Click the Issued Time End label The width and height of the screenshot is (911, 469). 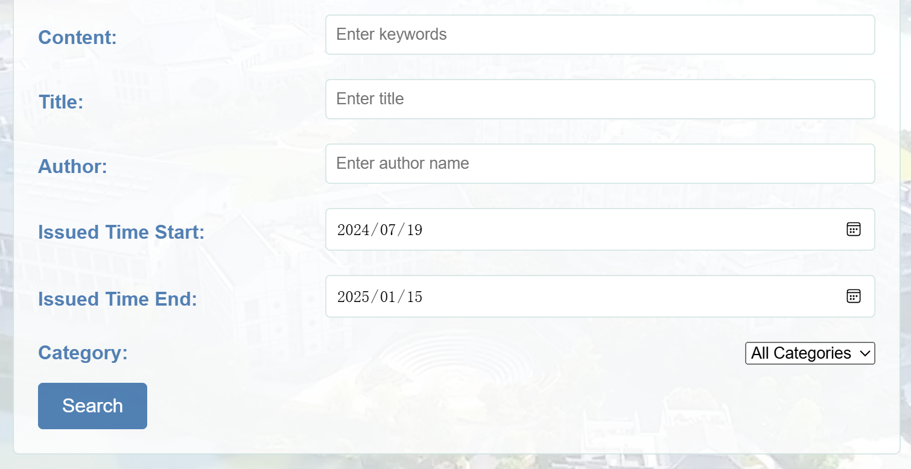point(118,299)
